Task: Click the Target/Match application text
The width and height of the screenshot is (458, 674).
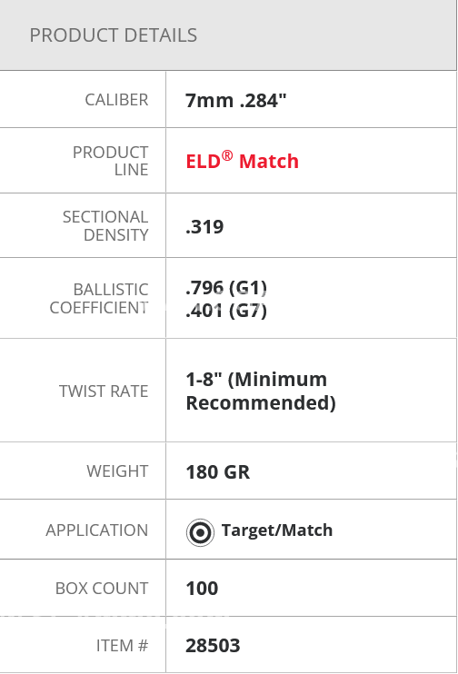Action: (x=277, y=530)
